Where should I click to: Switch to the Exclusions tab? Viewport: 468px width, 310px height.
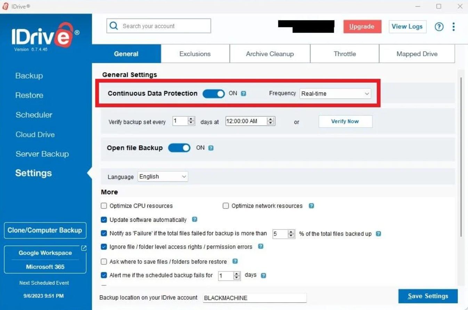point(195,54)
